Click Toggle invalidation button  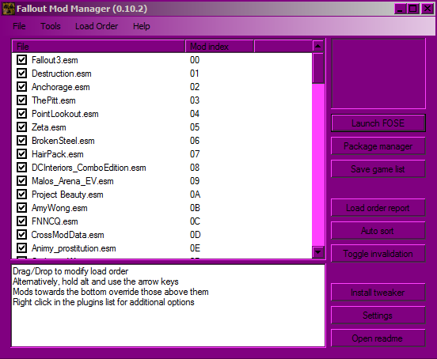[378, 254]
